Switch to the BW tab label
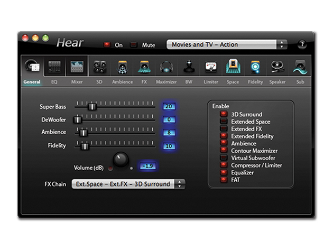The image size is (333, 250). click(x=189, y=82)
